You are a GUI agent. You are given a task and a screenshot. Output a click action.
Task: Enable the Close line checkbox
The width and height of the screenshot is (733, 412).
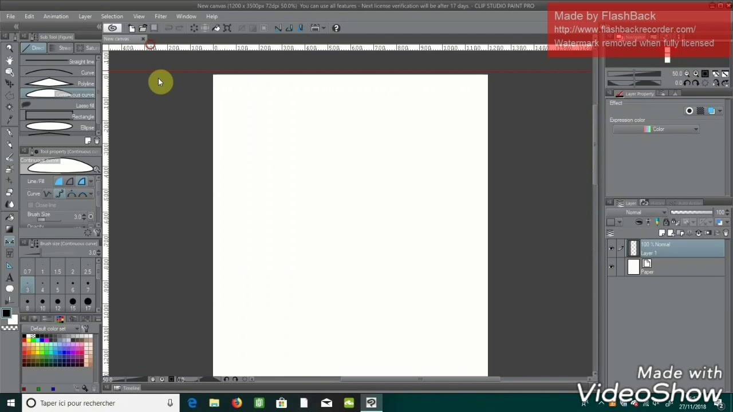coord(30,205)
